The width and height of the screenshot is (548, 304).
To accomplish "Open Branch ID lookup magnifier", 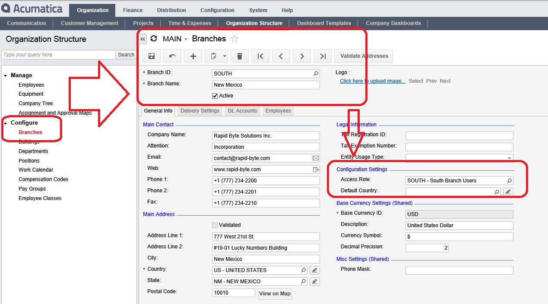I will (316, 74).
